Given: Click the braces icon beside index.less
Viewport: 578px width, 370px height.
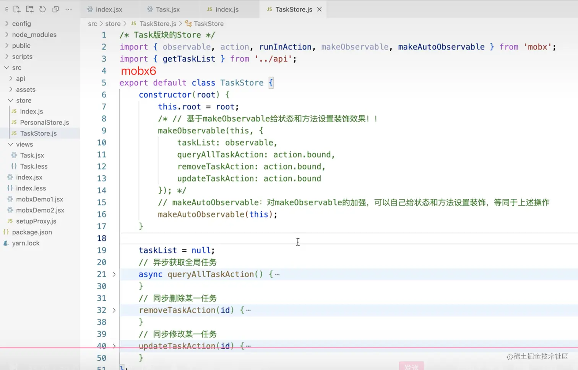Looking at the screenshot, I should (x=10, y=188).
